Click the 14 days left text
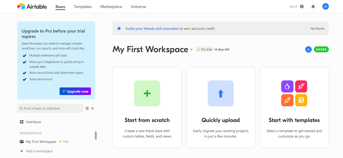Viewport: 343px width, 158px height. [222, 50]
